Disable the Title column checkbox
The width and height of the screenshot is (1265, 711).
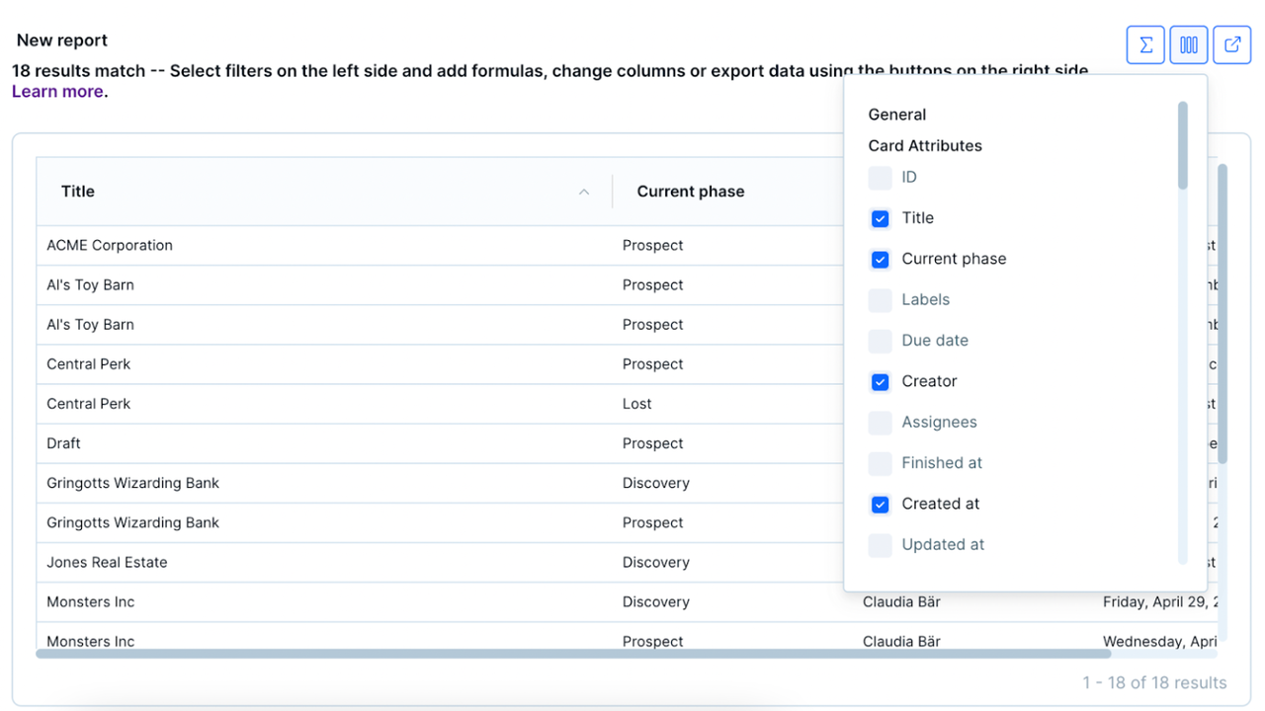[x=880, y=218]
